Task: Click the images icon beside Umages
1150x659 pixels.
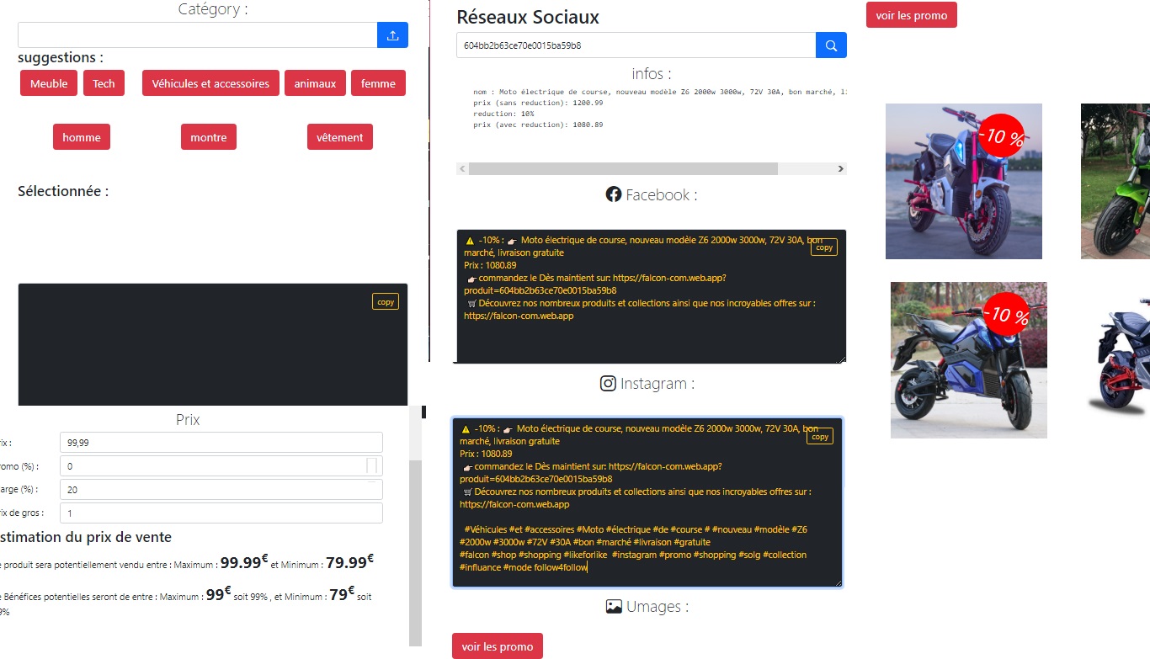Action: pos(614,606)
